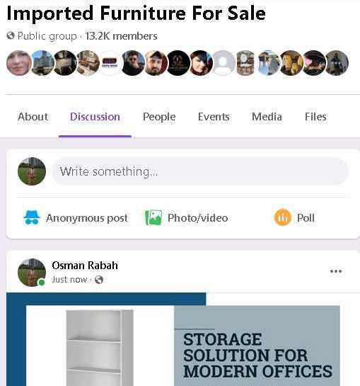Select the Discussion tab

[x=95, y=117]
